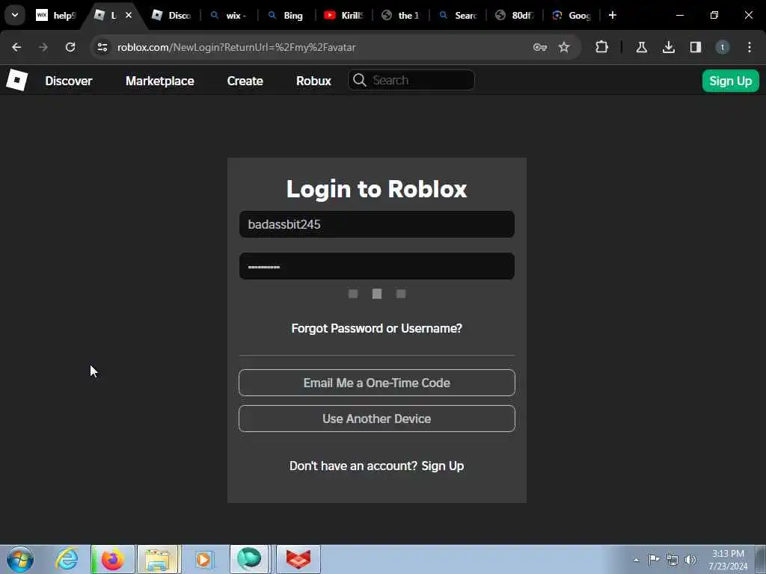Screen dimensions: 766x574
Task: Open Chrome profile avatar
Action: pyautogui.click(x=723, y=47)
